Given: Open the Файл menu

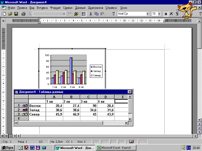Looking at the screenshot, I should pyautogui.click(x=11, y=8).
